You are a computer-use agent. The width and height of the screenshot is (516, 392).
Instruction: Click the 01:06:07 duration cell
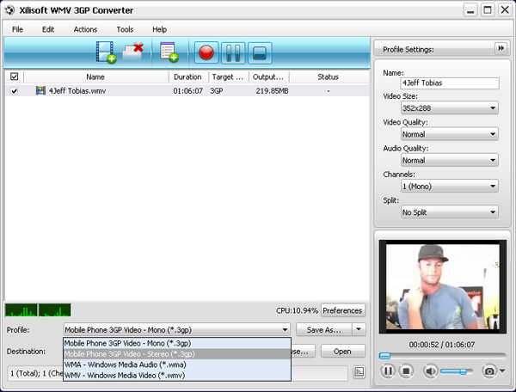pyautogui.click(x=187, y=91)
